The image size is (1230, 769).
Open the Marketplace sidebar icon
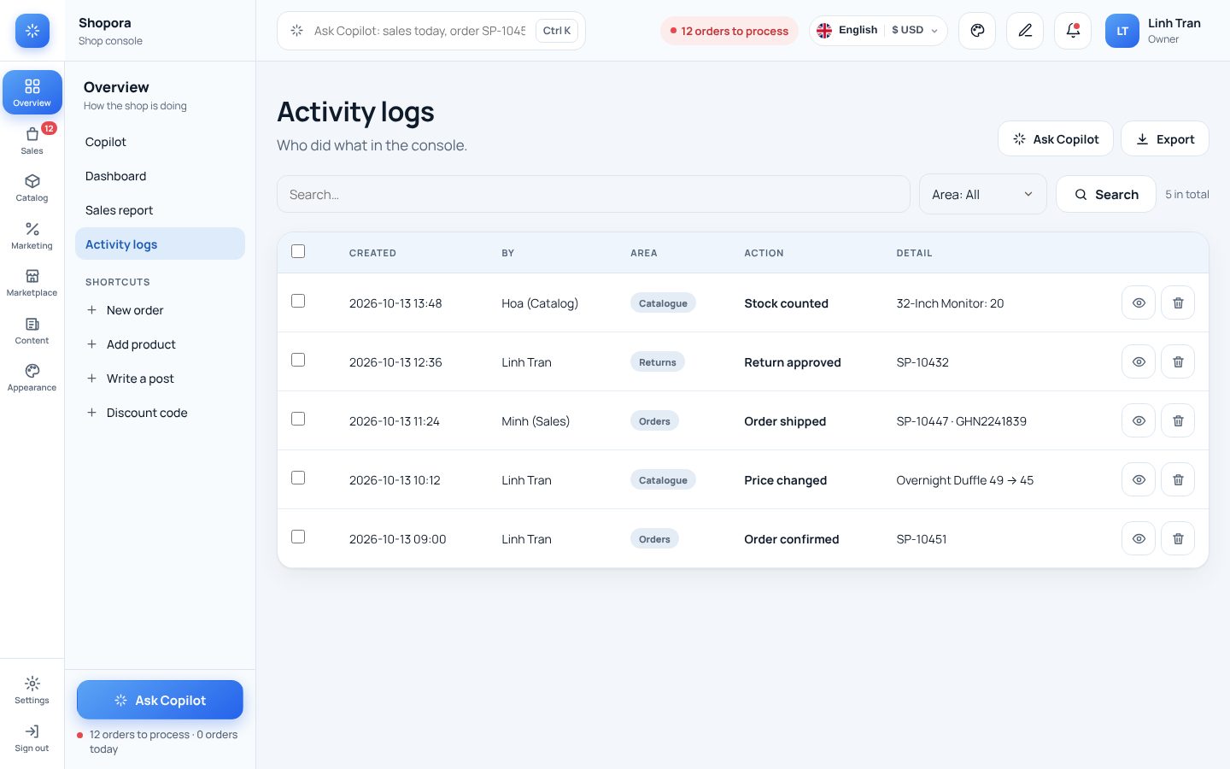tap(32, 282)
